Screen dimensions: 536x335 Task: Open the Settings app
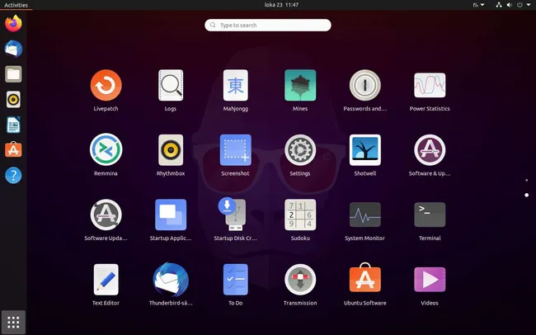[x=300, y=150]
